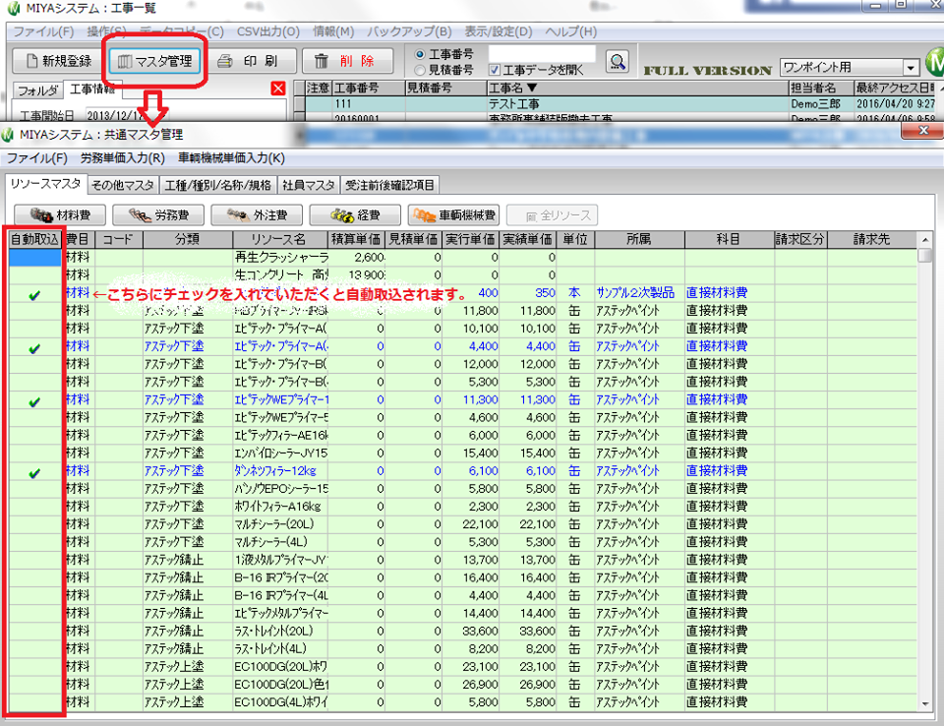The image size is (944, 726).
Task: Select 生コンクリート row resource name
Action: 280,274
